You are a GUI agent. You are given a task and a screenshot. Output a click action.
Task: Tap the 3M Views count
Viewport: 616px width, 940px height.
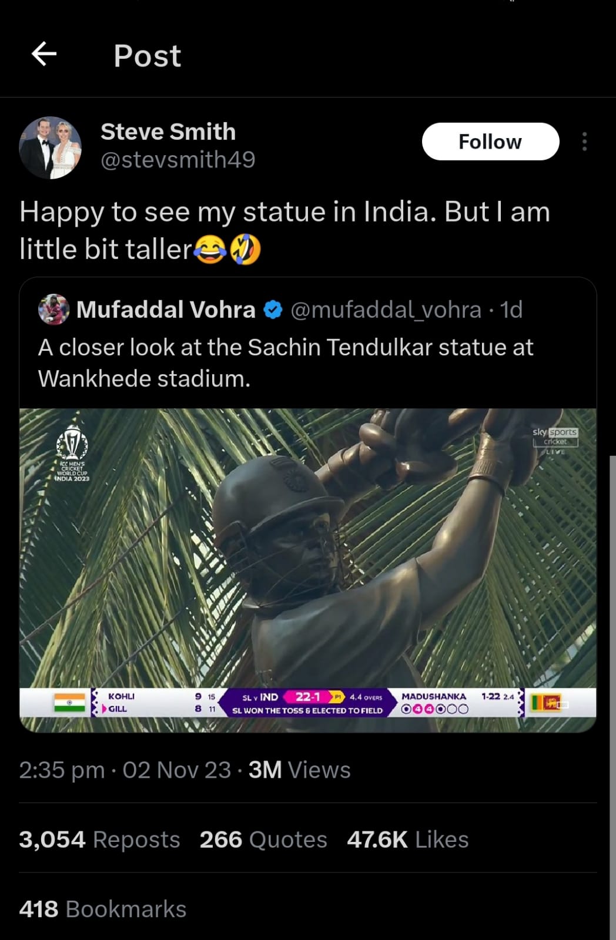click(299, 770)
